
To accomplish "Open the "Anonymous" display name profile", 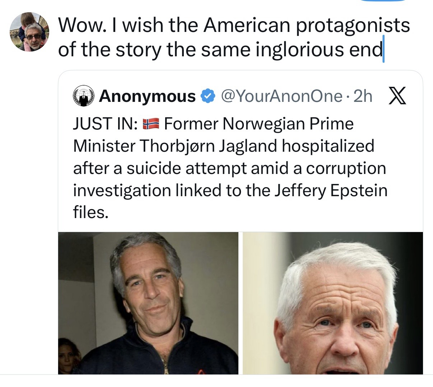I will pos(147,96).
